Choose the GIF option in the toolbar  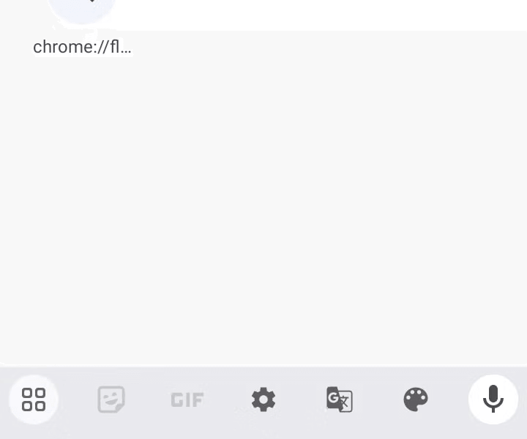click(187, 399)
